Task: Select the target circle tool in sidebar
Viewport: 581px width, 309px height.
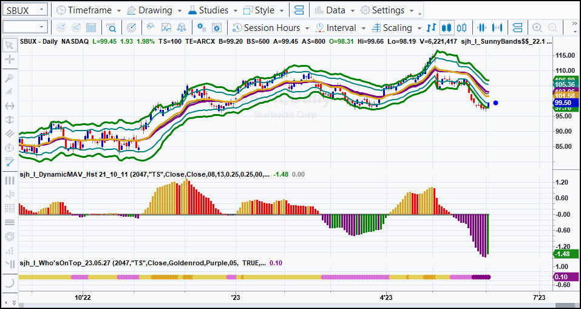Action: tap(10, 236)
